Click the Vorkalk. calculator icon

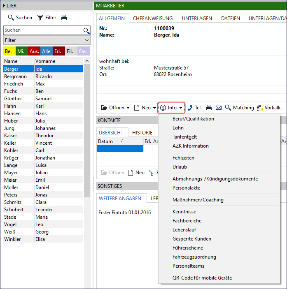(260, 108)
